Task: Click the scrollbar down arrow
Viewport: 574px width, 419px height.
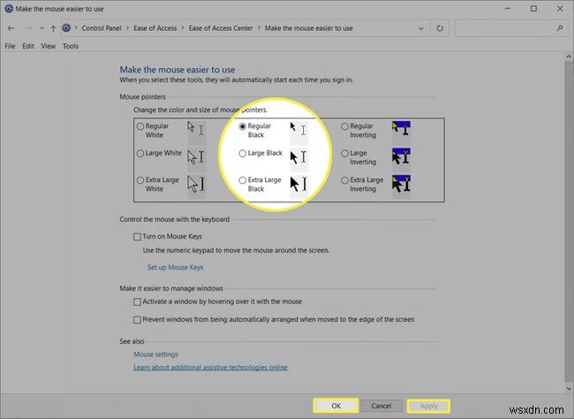Action: (569, 388)
